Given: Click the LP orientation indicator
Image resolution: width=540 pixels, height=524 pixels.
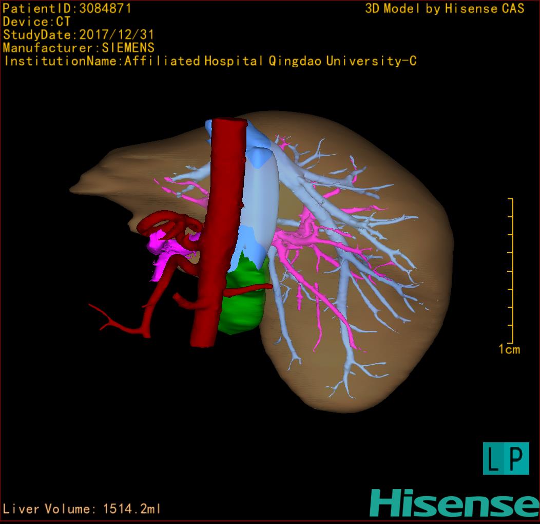Looking at the screenshot, I should click(506, 458).
